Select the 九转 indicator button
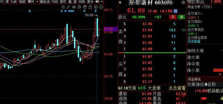Viewport: 223px width, 104px height. (x=14, y=2)
